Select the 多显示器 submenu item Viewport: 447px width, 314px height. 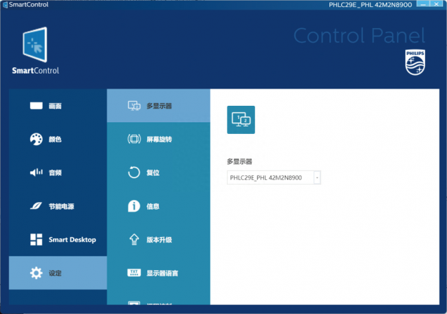pos(158,106)
